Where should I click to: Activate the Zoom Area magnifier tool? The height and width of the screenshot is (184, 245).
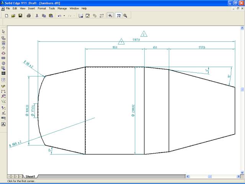(x=125, y=16)
